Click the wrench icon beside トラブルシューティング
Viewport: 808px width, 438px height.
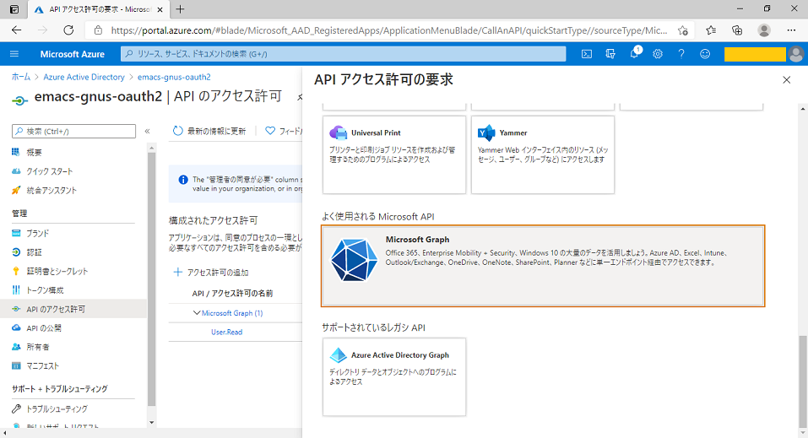pos(16,408)
